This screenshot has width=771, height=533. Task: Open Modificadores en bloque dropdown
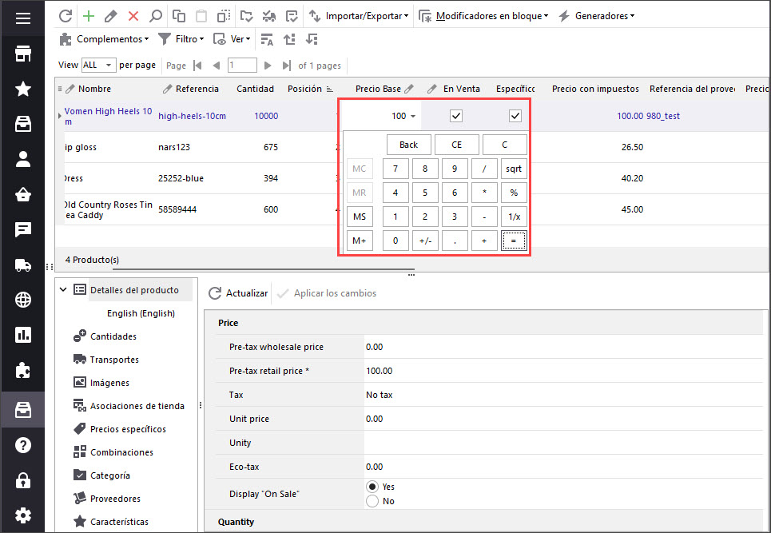click(483, 16)
